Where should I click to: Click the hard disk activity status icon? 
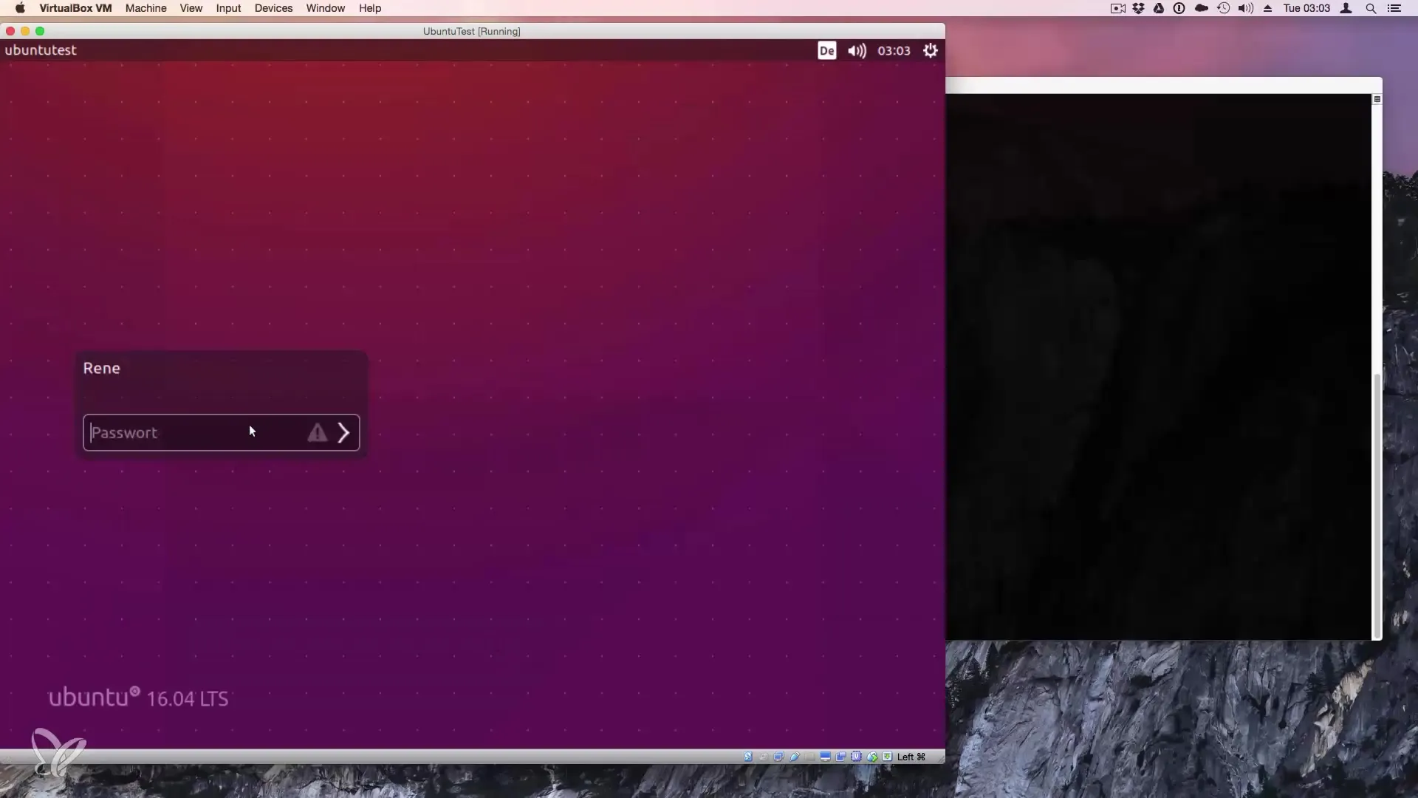748,757
